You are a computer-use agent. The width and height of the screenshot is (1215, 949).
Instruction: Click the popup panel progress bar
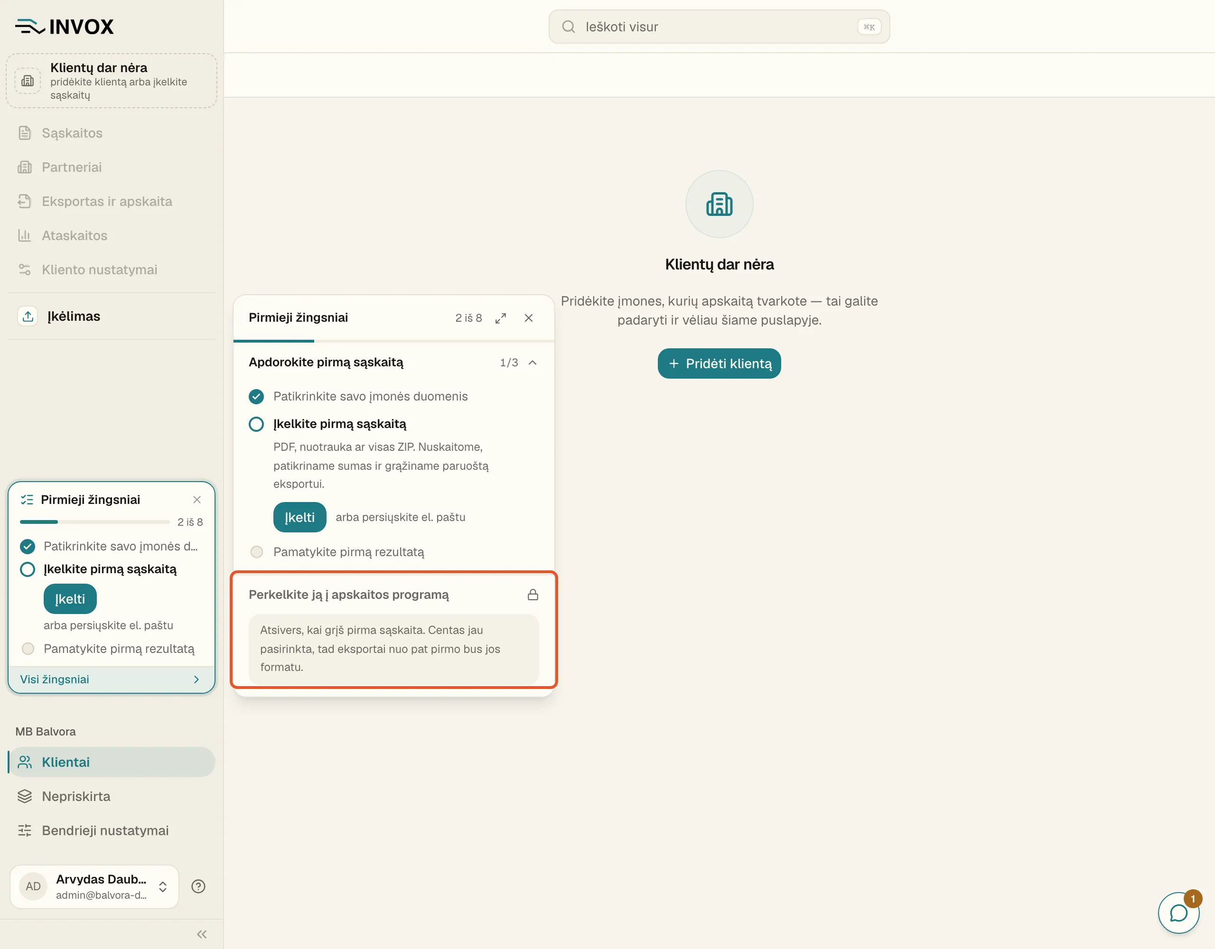click(x=394, y=340)
